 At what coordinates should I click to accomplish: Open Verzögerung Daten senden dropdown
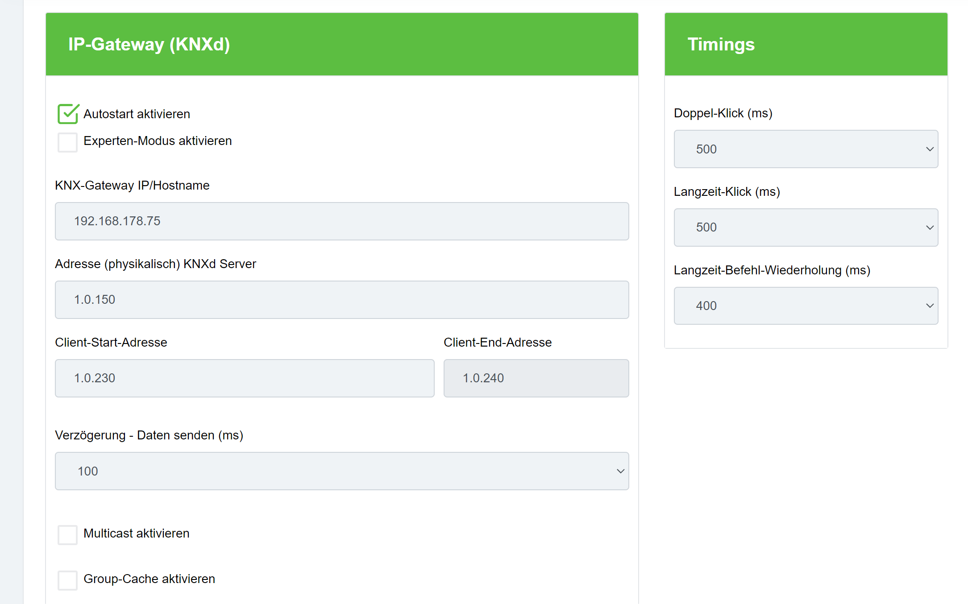tap(341, 471)
